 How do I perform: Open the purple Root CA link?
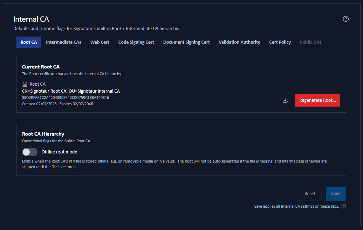pyautogui.click(x=37, y=84)
